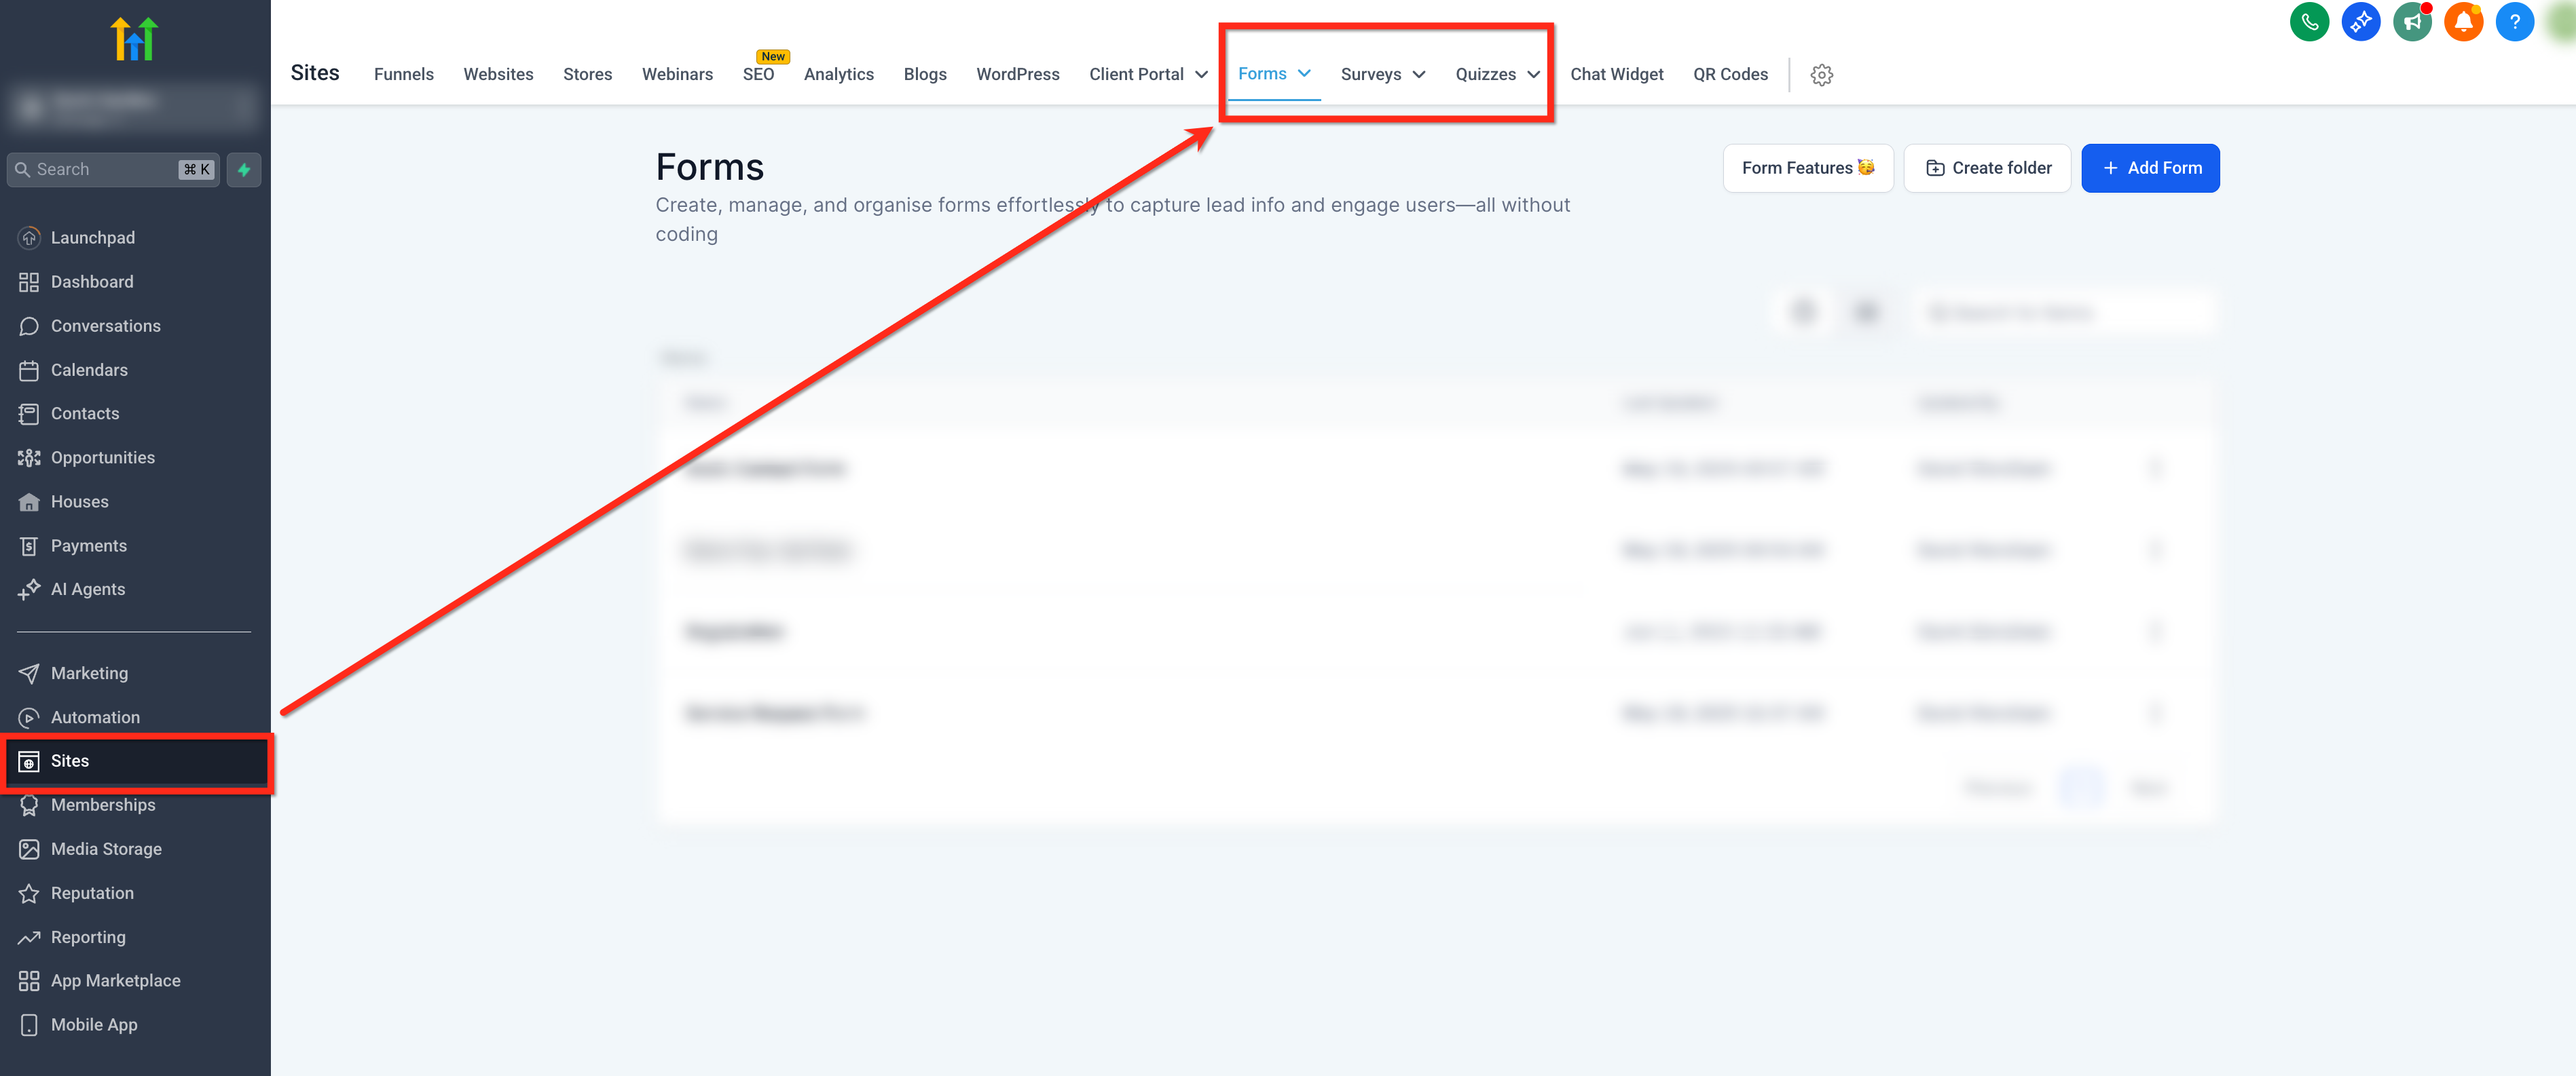The height and width of the screenshot is (1076, 2576).
Task: Open the Form Features button
Action: pyautogui.click(x=1807, y=168)
